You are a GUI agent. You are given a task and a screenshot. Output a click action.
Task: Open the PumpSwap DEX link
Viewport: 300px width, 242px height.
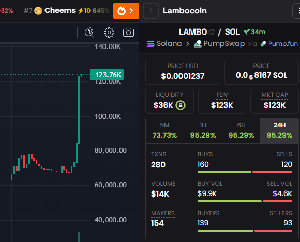click(x=219, y=44)
